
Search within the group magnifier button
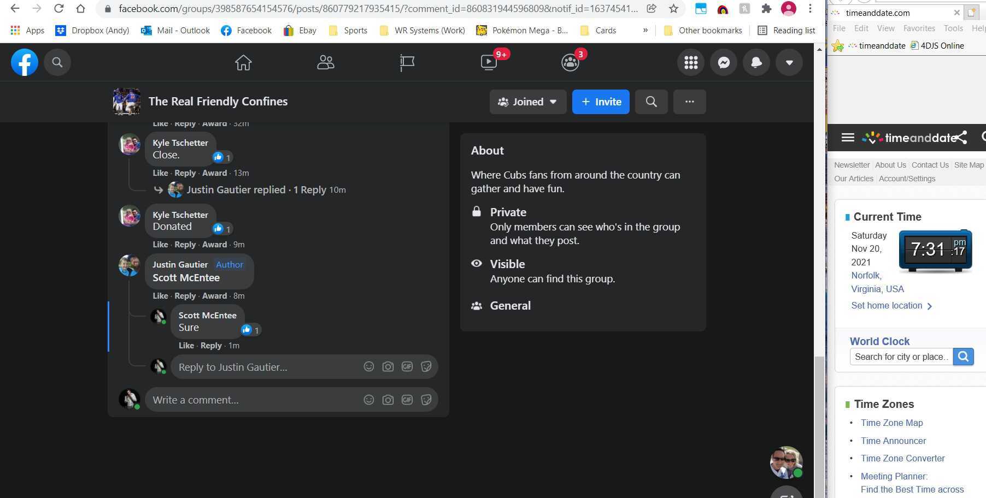[651, 102]
